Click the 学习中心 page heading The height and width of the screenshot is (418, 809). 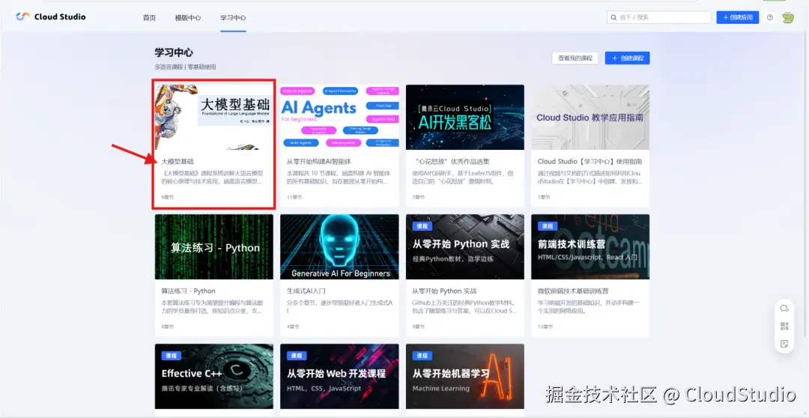coord(174,52)
